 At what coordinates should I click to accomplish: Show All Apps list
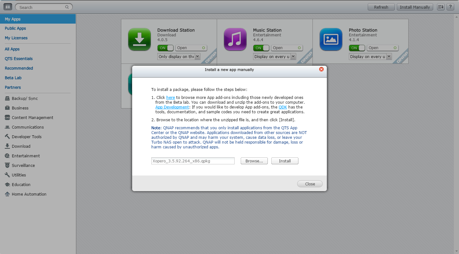tap(12, 49)
